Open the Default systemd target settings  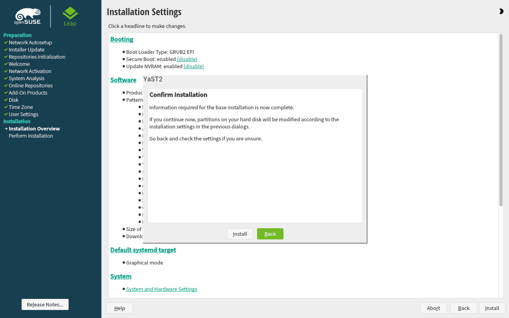pos(143,250)
